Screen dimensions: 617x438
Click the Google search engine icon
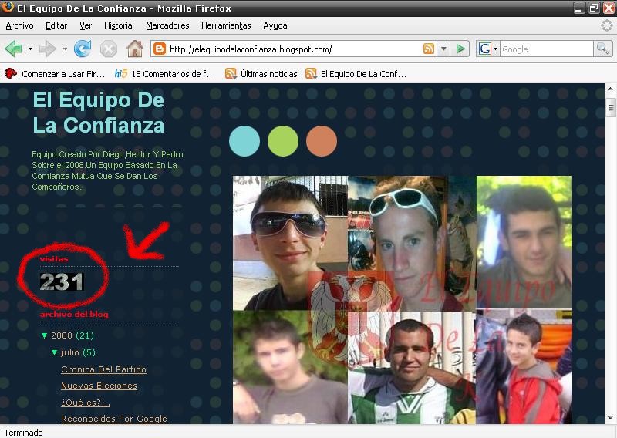tap(484, 49)
